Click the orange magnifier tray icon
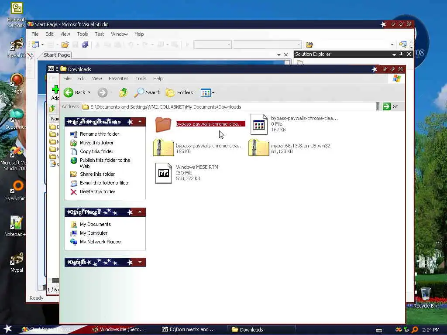 [415, 330]
